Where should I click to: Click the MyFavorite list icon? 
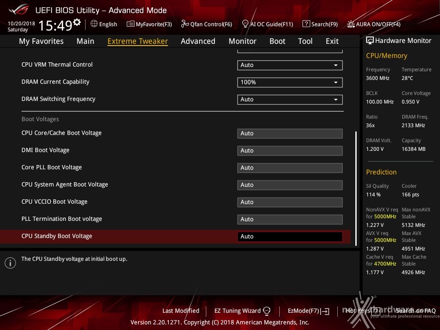(x=131, y=24)
